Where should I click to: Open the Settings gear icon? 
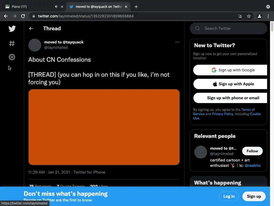coord(12,57)
